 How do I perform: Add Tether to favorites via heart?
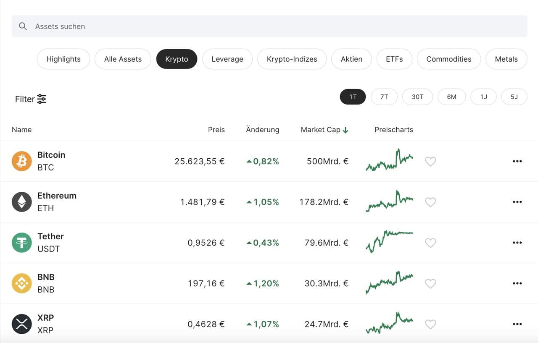pyautogui.click(x=430, y=243)
